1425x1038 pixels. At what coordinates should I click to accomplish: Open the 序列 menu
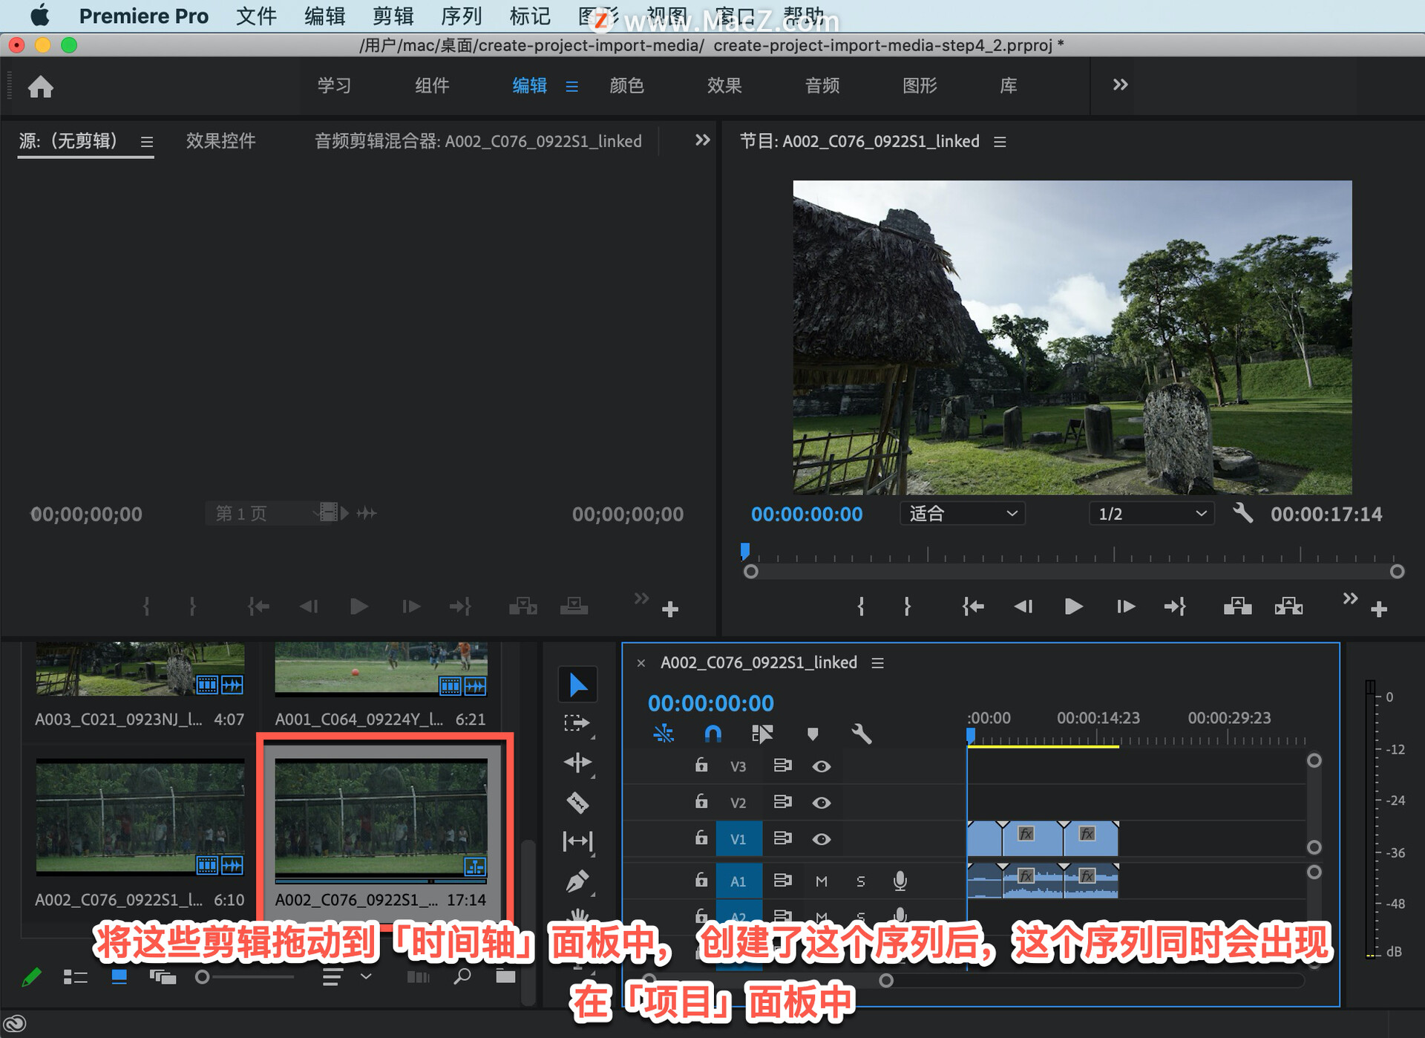[x=461, y=16]
